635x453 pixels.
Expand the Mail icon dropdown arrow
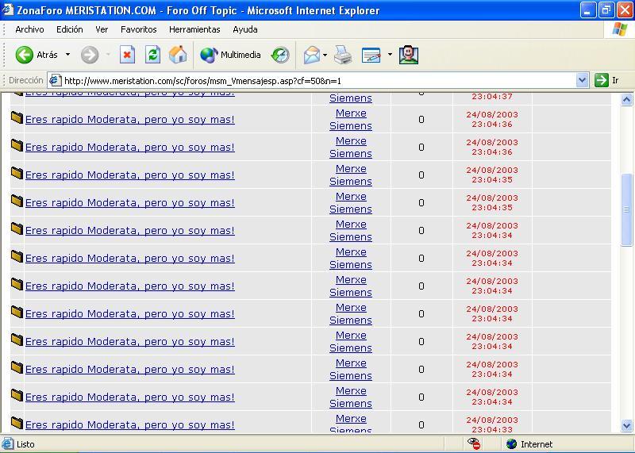(325, 55)
